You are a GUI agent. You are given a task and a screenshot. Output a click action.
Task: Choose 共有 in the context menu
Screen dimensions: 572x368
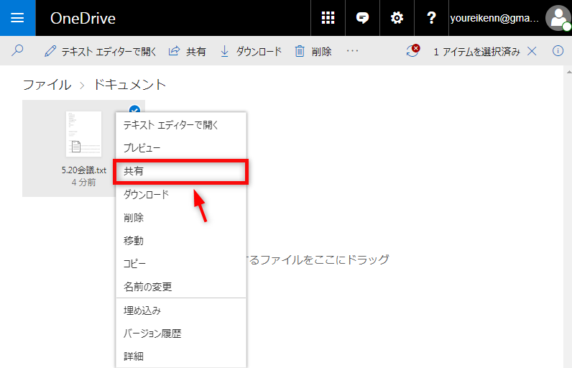tap(181, 171)
